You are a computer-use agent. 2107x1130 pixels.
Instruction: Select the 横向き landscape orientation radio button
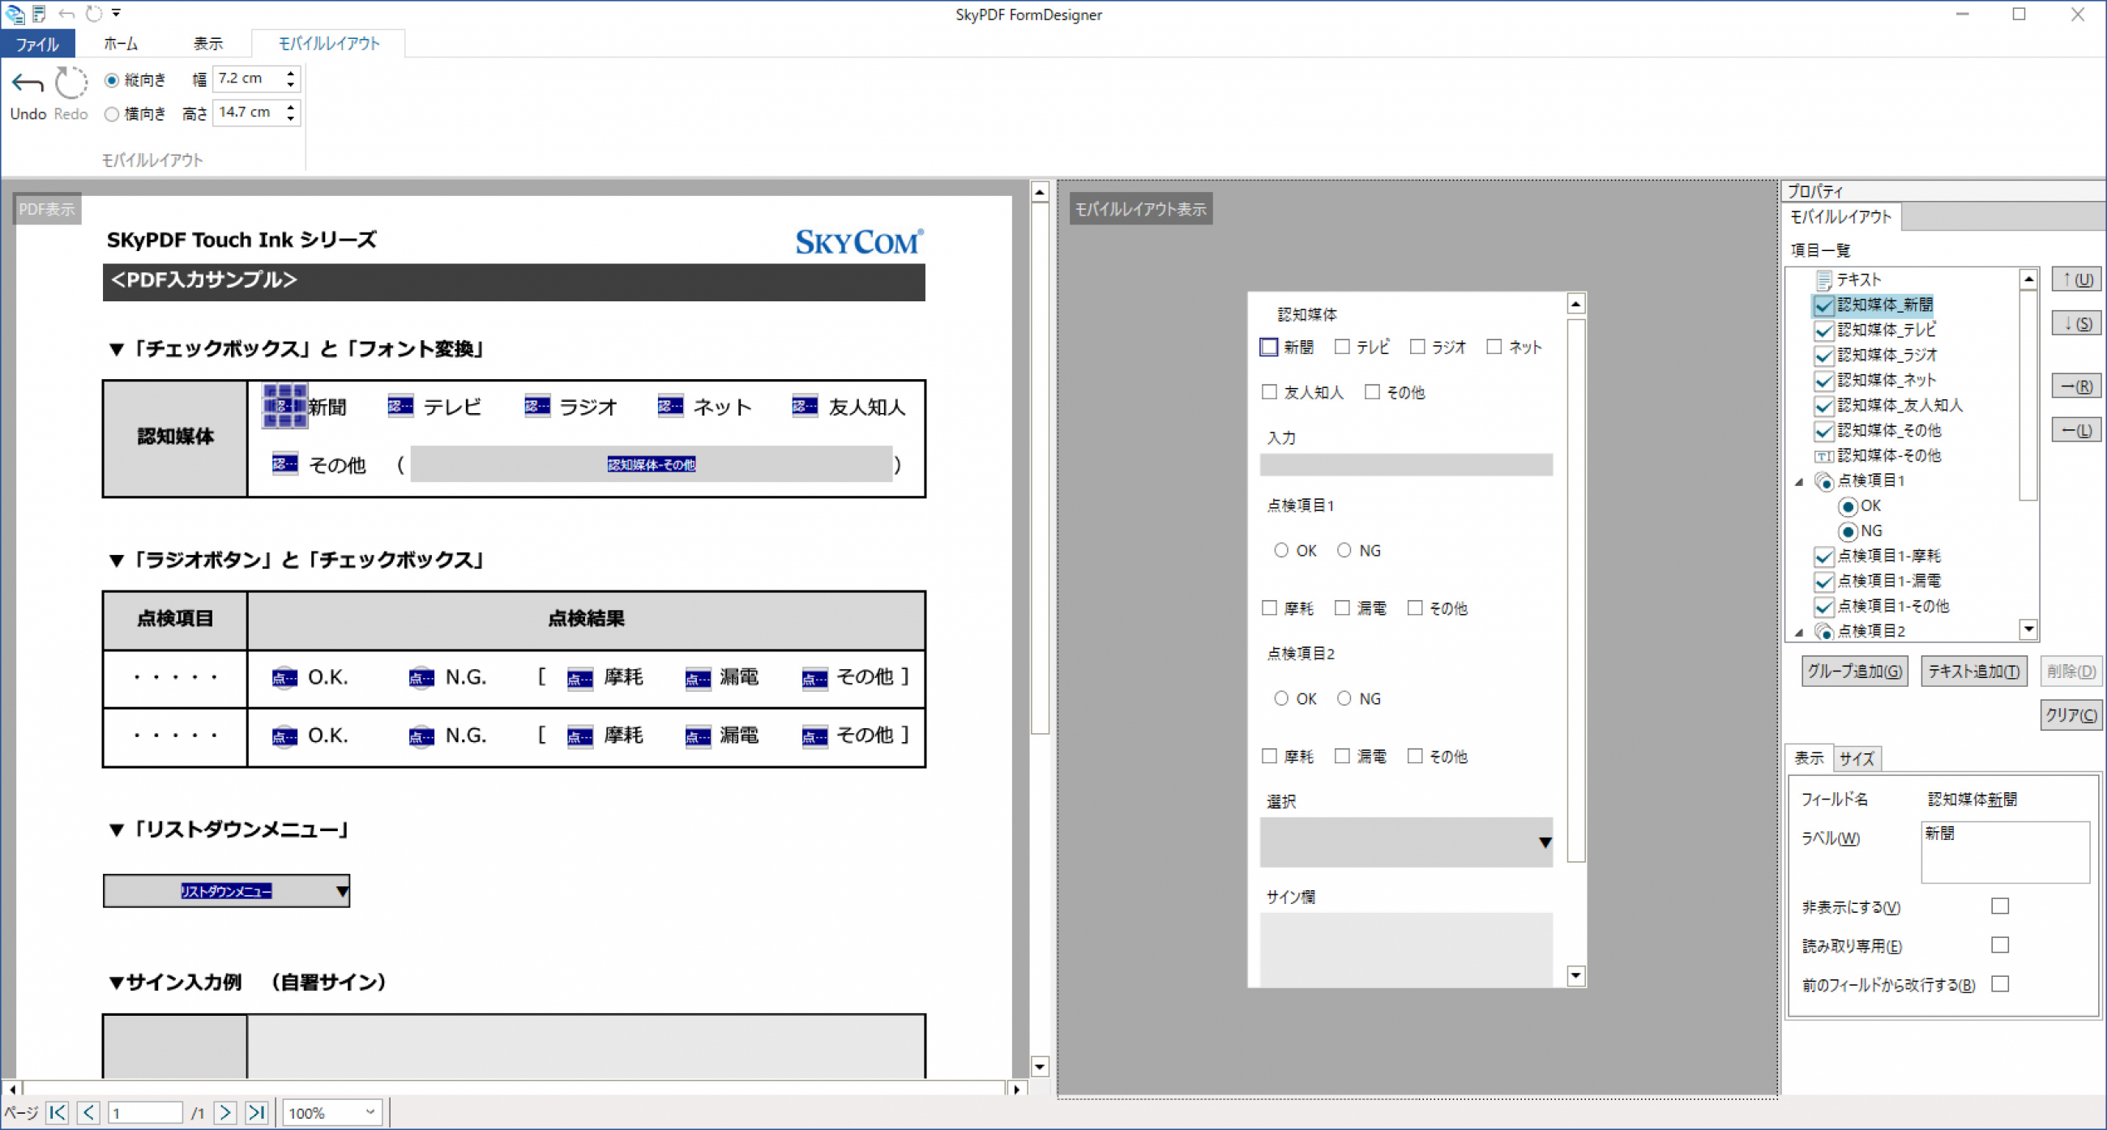pyautogui.click(x=112, y=114)
